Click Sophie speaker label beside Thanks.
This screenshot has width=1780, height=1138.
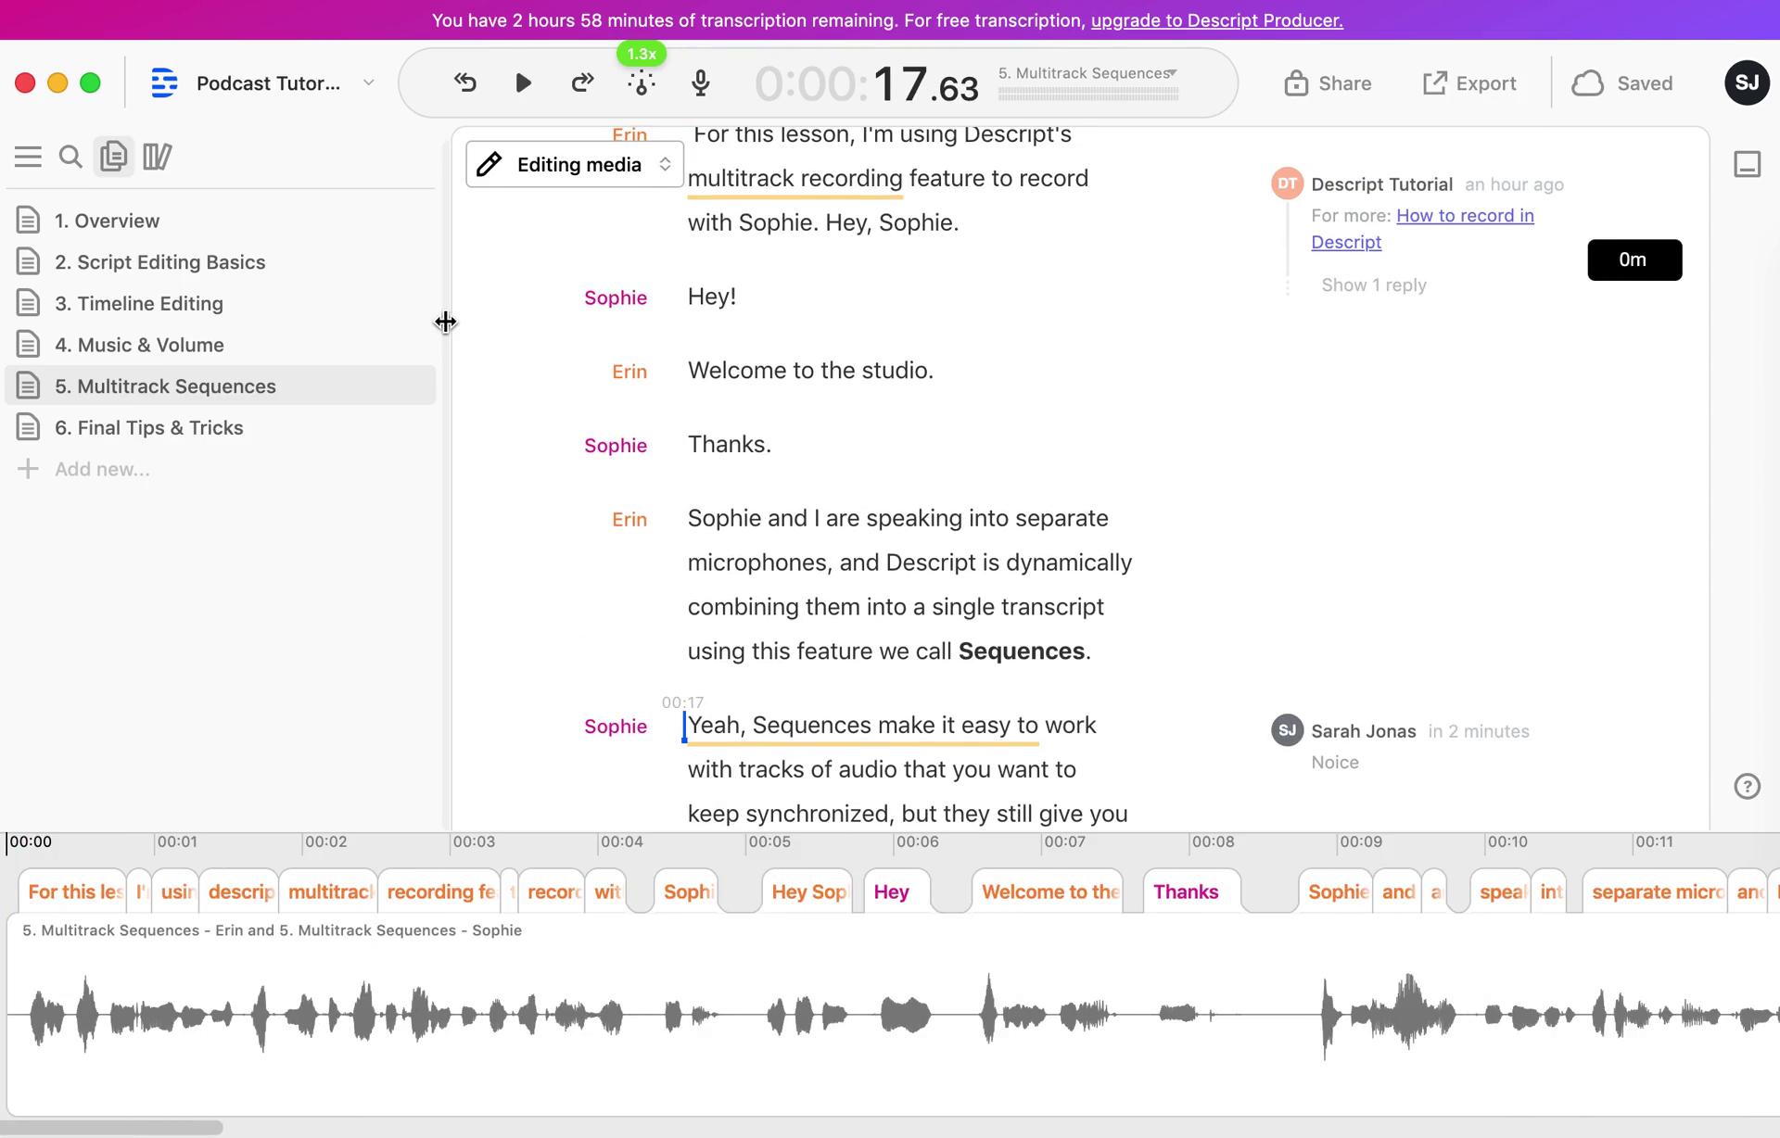click(x=616, y=446)
